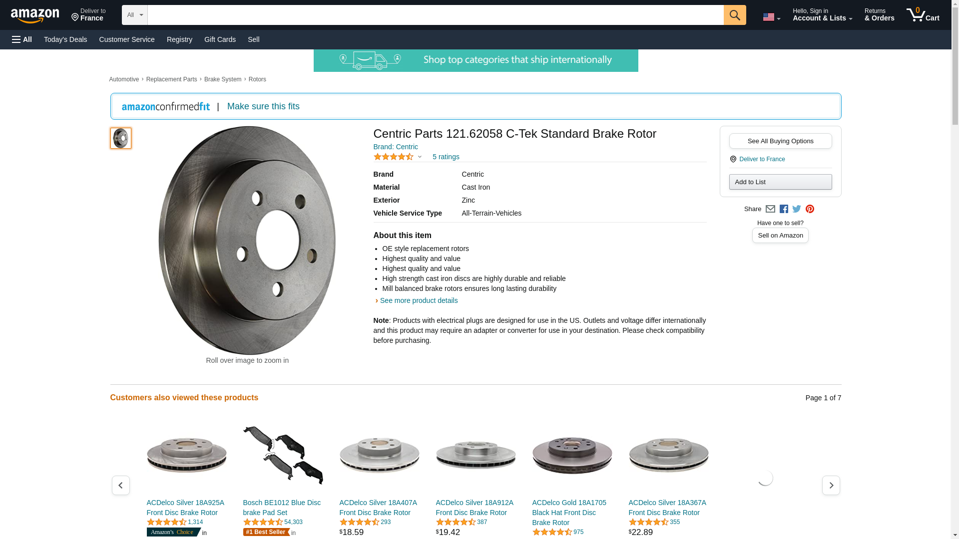
Task: Show next carousel page arrow
Action: [831, 485]
